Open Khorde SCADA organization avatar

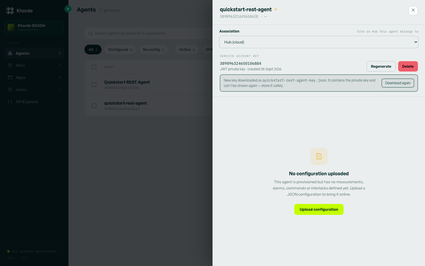pos(11,27)
